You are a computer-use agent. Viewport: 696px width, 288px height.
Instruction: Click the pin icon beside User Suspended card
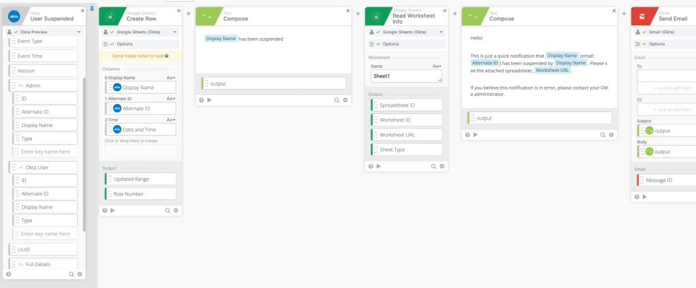click(92, 10)
